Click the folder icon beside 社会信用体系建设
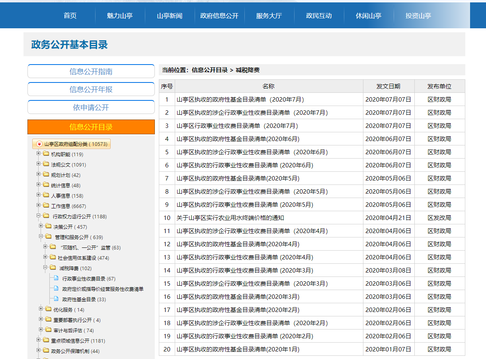Image resolution: width=486 pixels, height=359 pixels. click(x=53, y=257)
